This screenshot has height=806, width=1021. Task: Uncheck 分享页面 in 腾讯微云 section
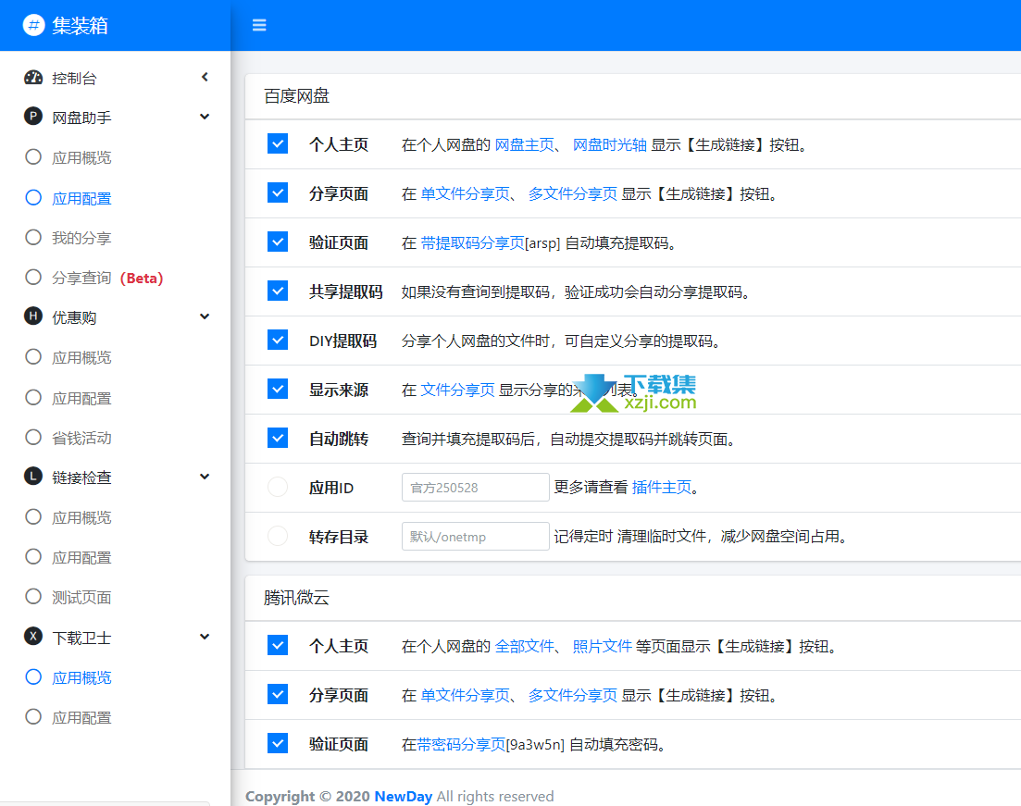(x=278, y=694)
